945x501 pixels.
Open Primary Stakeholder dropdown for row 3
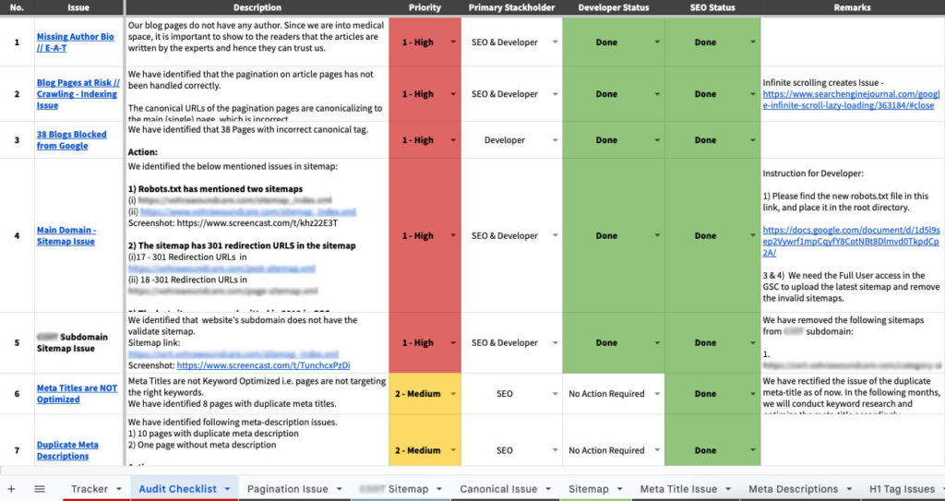click(555, 140)
